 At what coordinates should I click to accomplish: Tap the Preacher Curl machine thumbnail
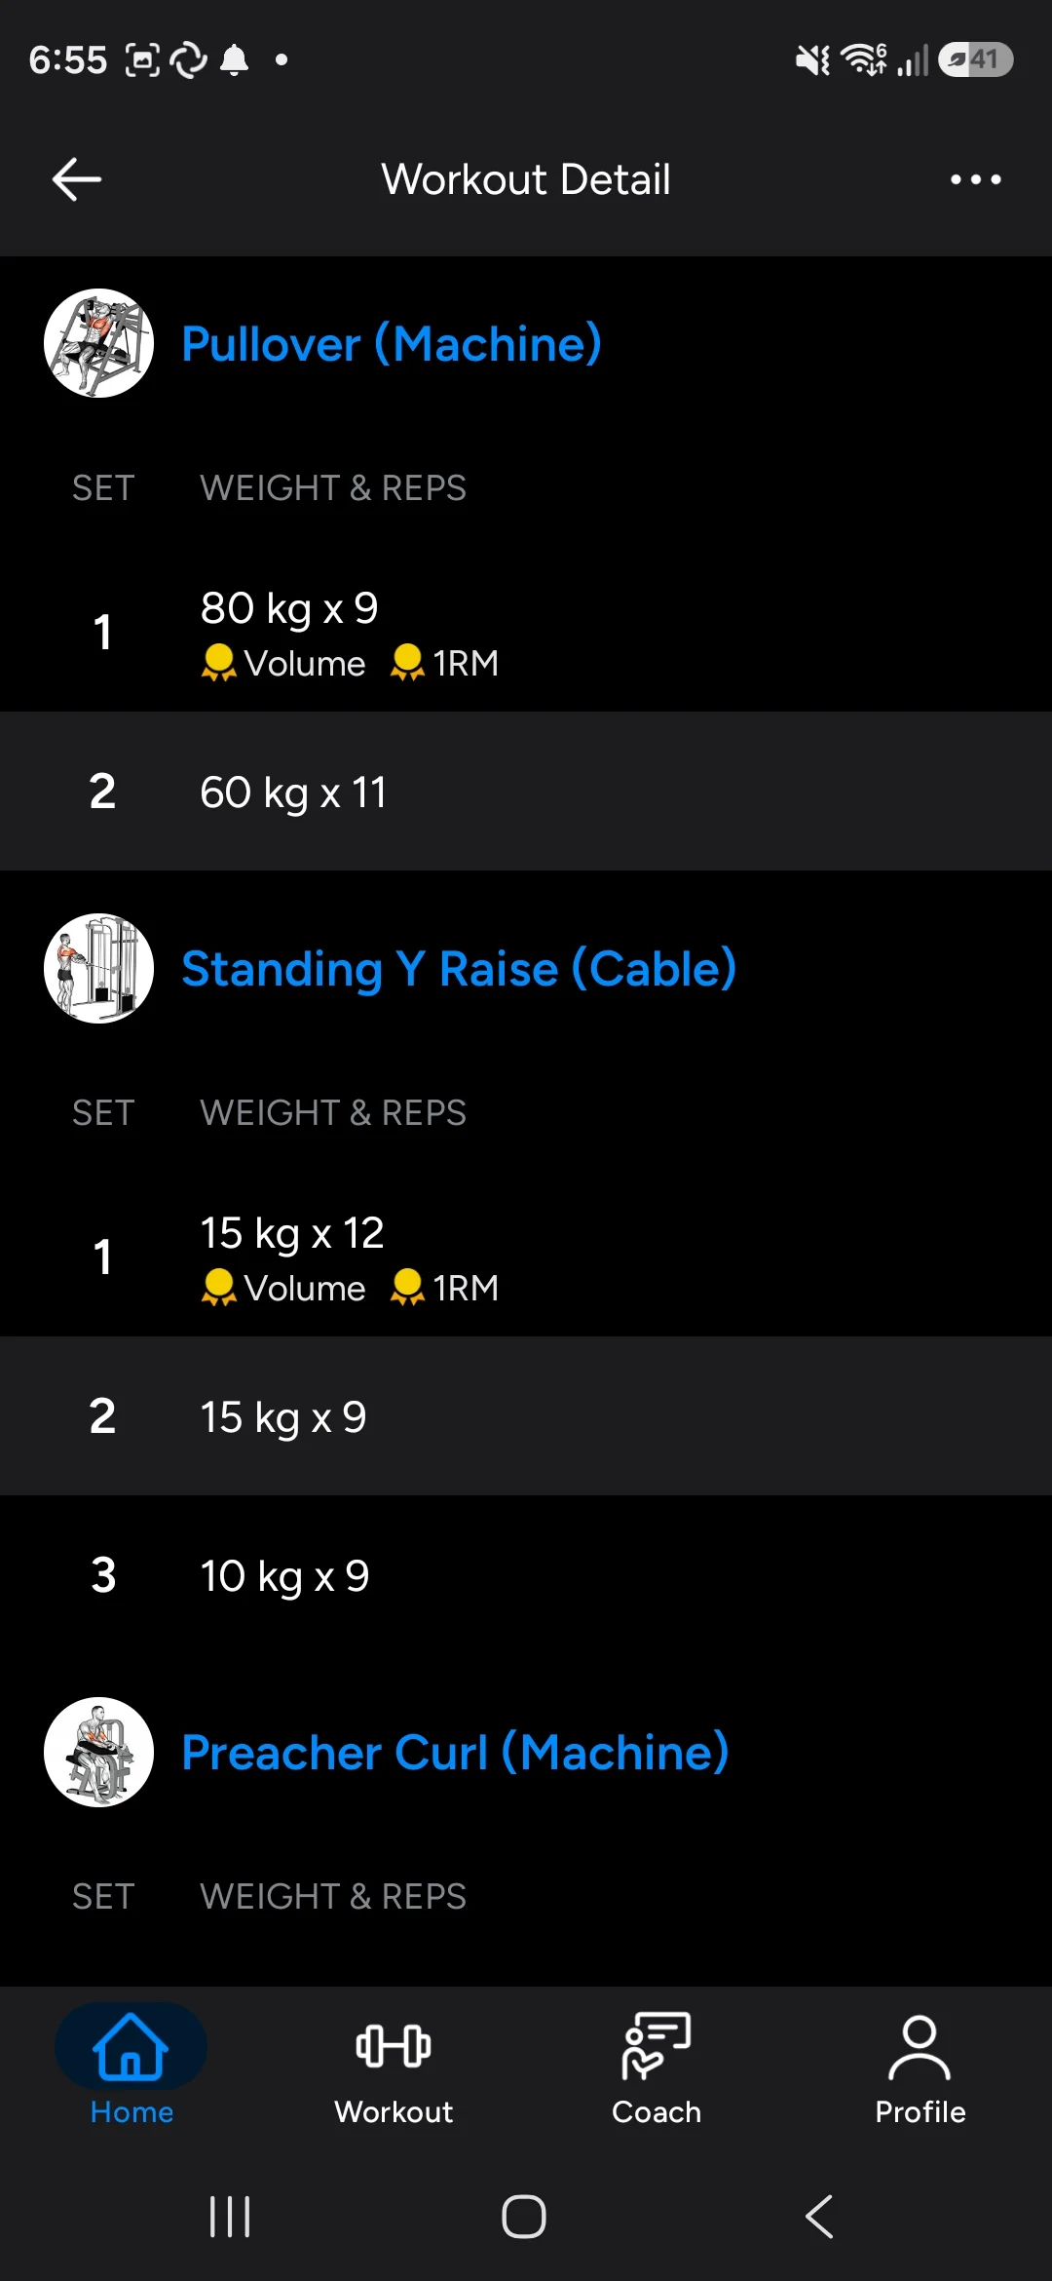pos(98,1752)
